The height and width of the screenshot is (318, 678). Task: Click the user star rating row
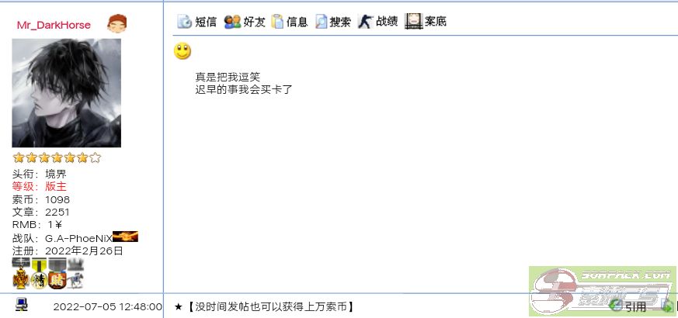pos(57,157)
